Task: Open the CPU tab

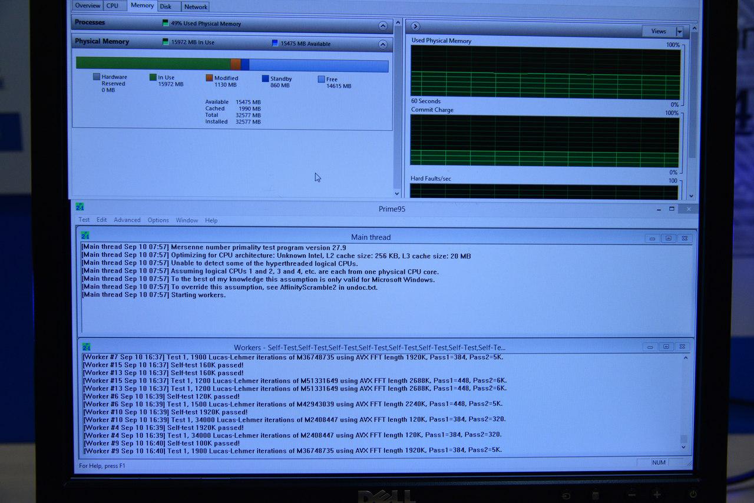Action: point(113,6)
